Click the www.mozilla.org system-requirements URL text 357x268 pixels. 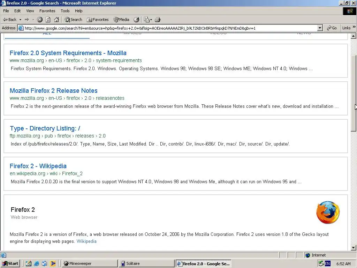(76, 60)
